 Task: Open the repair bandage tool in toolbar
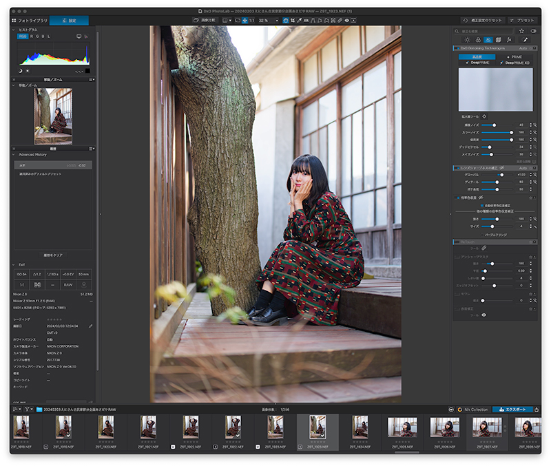click(340, 21)
